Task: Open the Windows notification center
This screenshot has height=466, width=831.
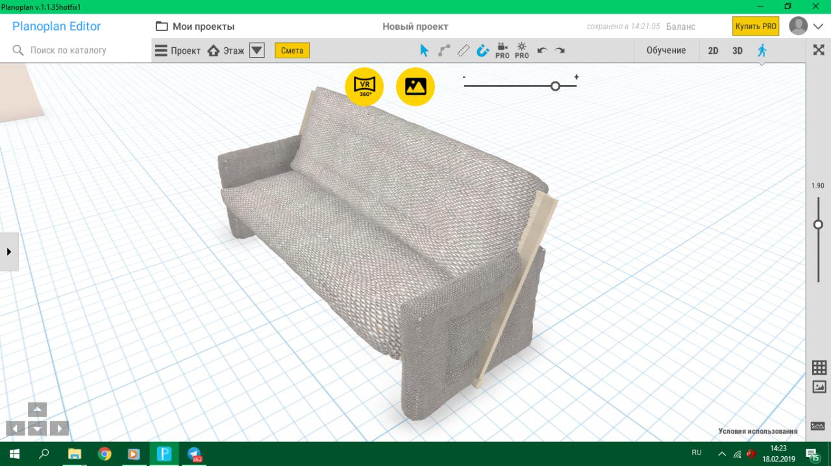Action: [812, 454]
